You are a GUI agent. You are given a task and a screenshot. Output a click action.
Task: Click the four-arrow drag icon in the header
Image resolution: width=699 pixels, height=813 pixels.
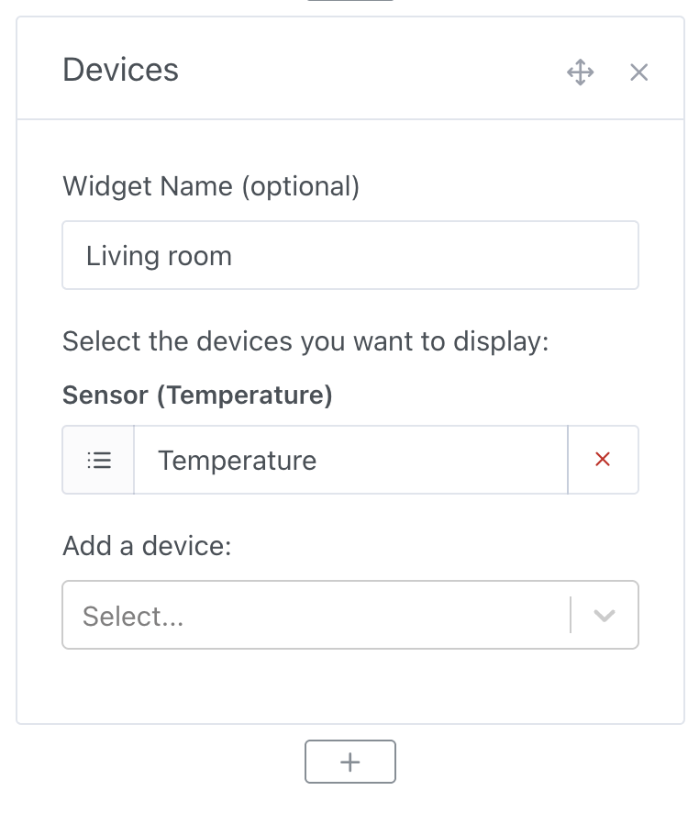click(x=581, y=72)
